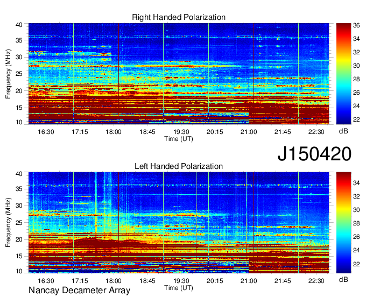Viewport: 366px width, 297px height.
Task: Click the 10 MHz tick on Right Handed plot
Action: (x=19, y=122)
